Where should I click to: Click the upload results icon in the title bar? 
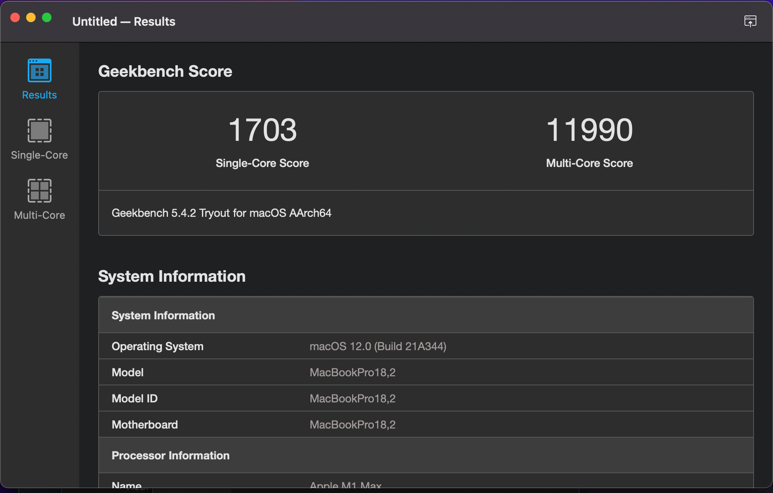(x=750, y=21)
